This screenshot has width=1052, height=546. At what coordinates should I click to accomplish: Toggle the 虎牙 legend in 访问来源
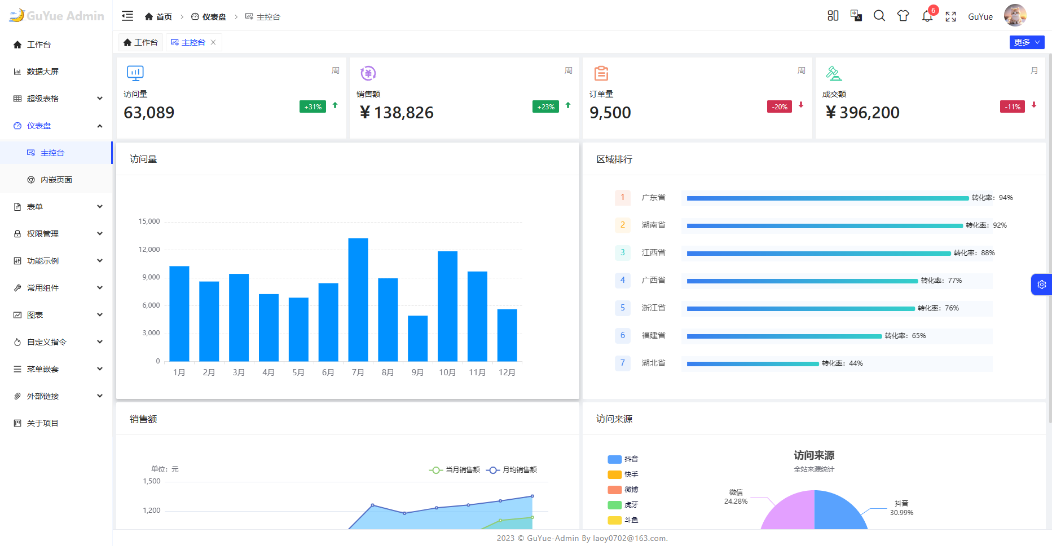coord(623,505)
